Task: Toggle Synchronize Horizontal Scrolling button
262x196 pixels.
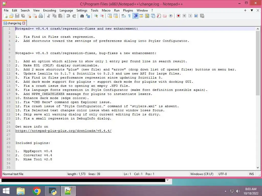Action: click(x=116, y=16)
